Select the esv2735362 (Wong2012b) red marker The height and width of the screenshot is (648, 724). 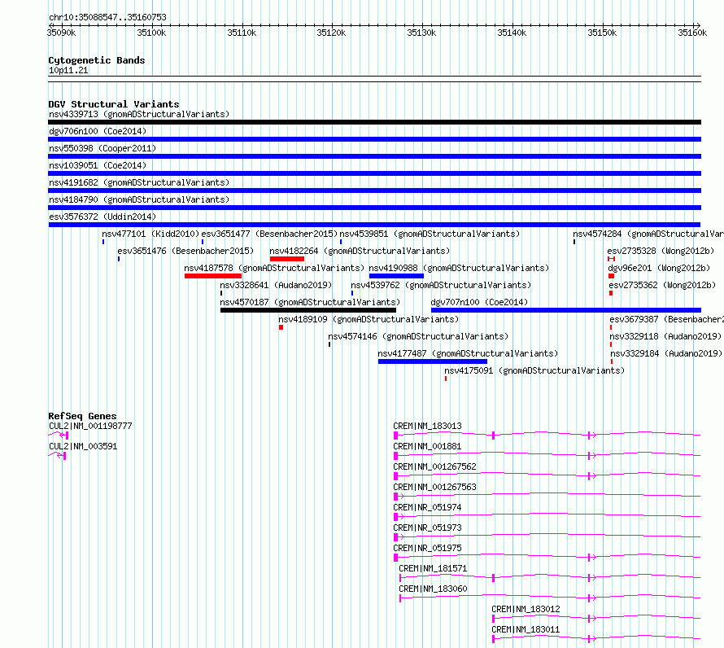611,293
